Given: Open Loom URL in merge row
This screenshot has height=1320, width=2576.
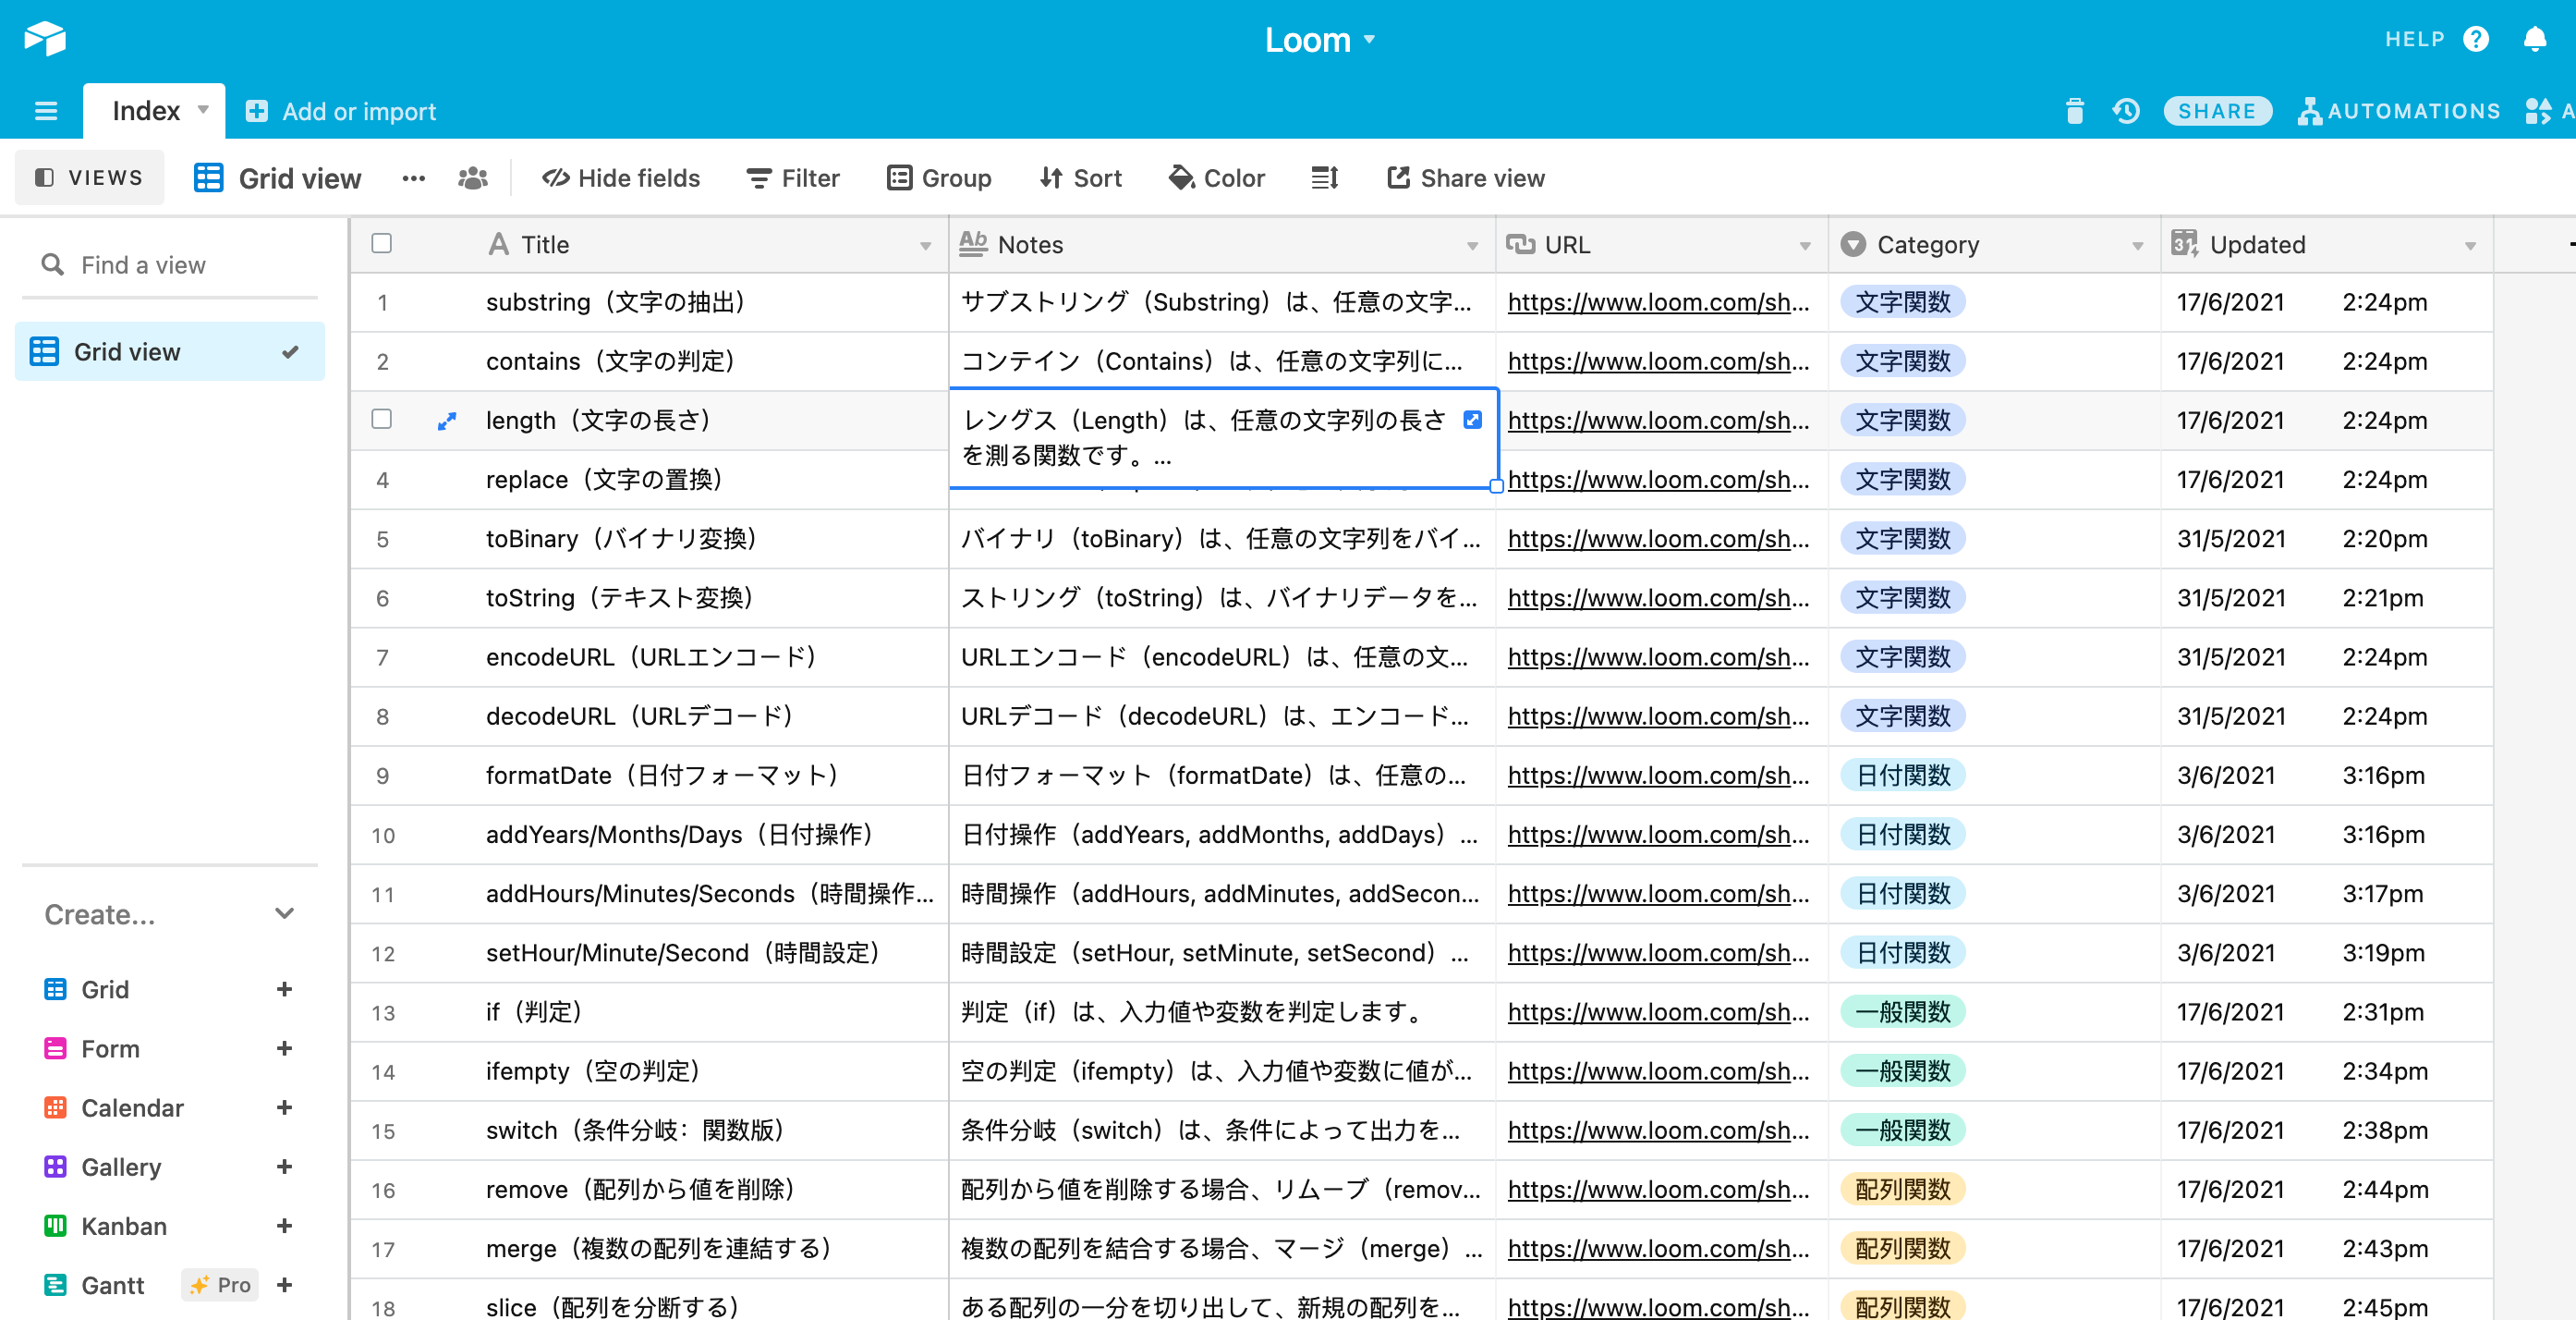Looking at the screenshot, I should [1658, 1249].
